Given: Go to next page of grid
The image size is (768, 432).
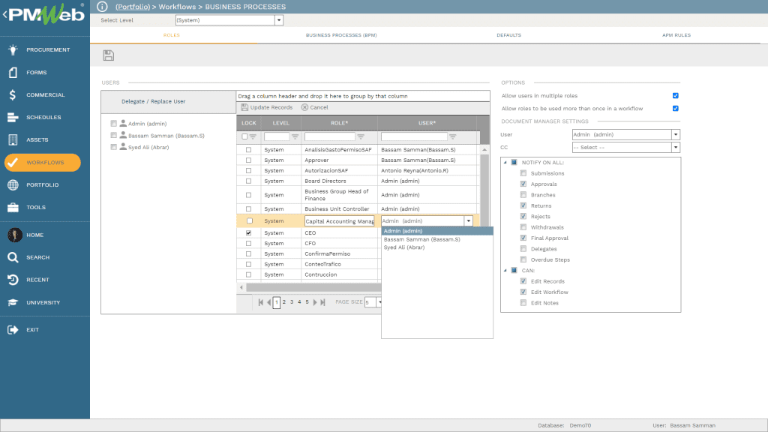Looking at the screenshot, I should coord(315,303).
